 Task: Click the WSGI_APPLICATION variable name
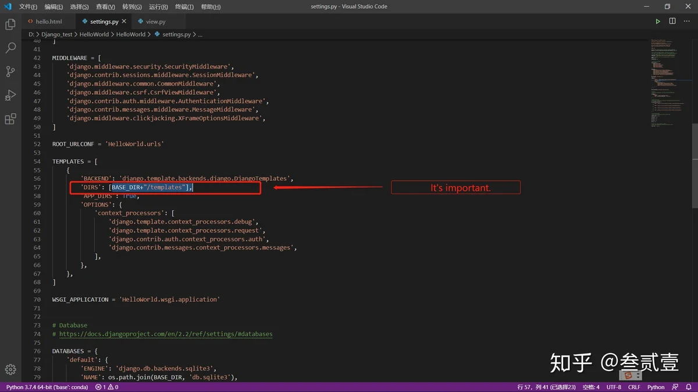pyautogui.click(x=80, y=300)
